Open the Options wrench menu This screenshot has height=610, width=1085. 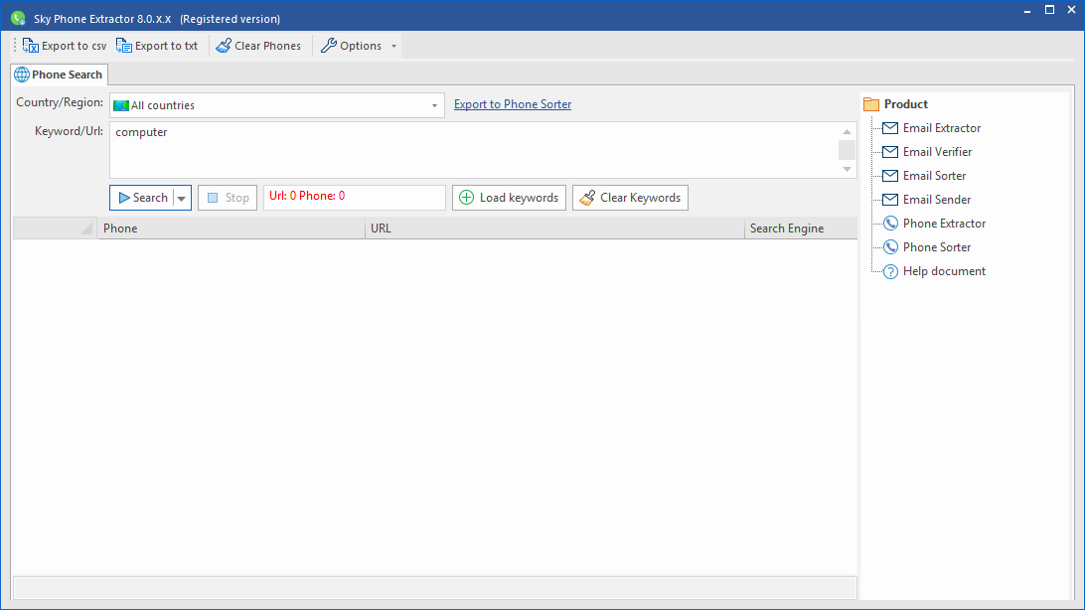tap(352, 46)
